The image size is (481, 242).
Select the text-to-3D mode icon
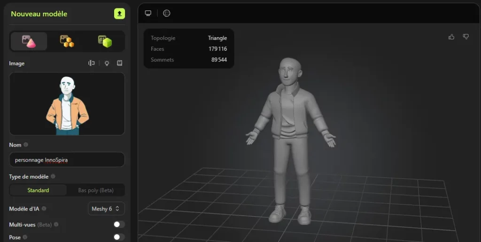[x=105, y=41]
